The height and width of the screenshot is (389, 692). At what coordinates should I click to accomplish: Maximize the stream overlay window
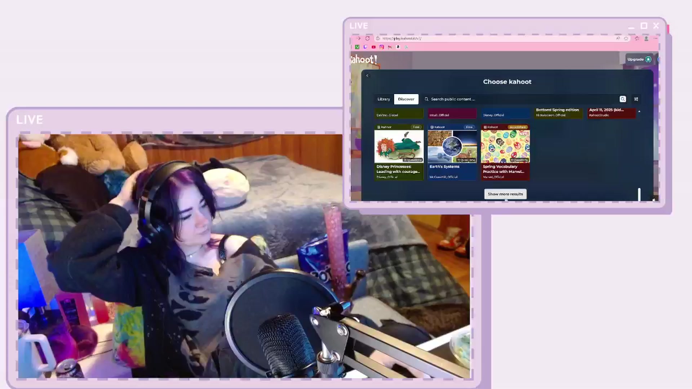(x=644, y=26)
